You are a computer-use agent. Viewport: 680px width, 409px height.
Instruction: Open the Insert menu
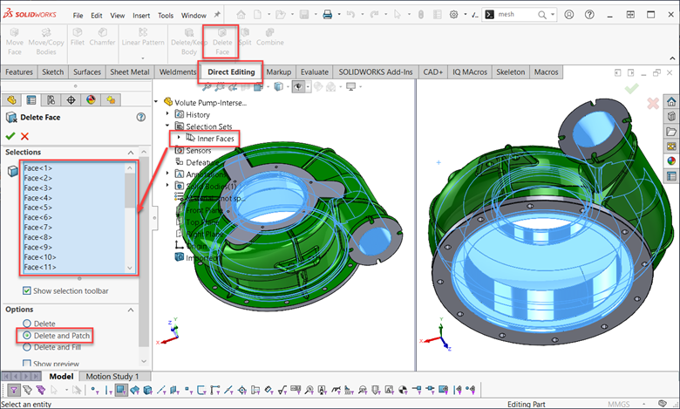pos(141,16)
